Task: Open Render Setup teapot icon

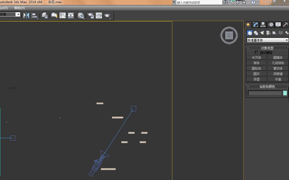Action: (91, 15)
